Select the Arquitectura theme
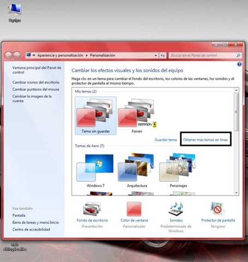Image resolution: width=248 pixels, height=262 pixels. tap(137, 170)
